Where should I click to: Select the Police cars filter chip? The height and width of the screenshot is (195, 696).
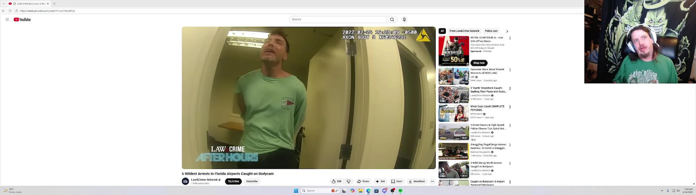point(491,31)
